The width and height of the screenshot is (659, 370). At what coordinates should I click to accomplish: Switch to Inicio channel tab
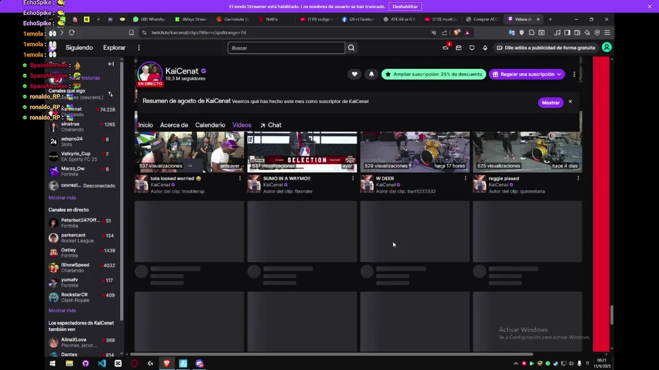[145, 125]
